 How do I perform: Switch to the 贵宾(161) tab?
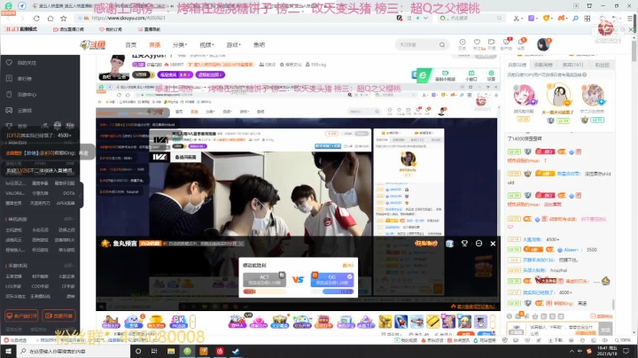tap(572, 65)
